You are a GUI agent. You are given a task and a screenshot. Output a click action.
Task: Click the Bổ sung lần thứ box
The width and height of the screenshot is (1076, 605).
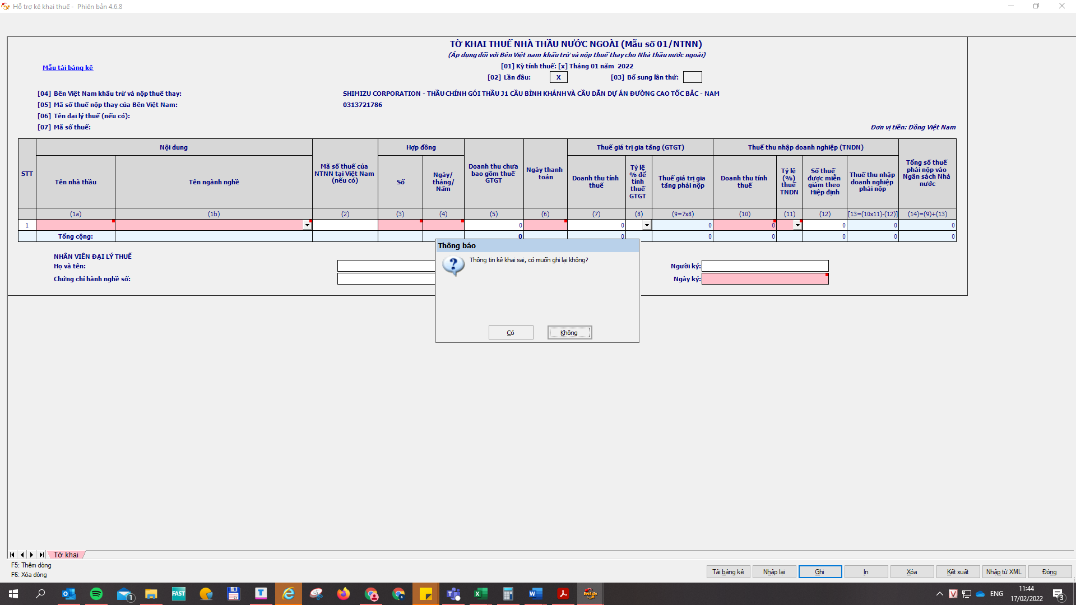tap(692, 77)
